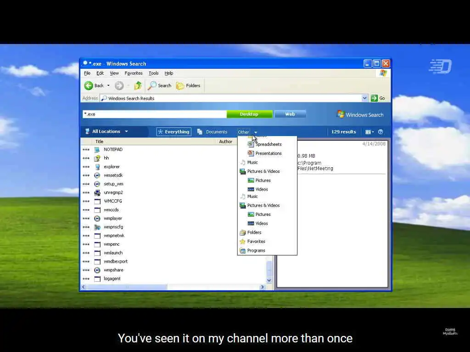Open the view options dropdown
This screenshot has height=352, width=470.
[x=369, y=132]
